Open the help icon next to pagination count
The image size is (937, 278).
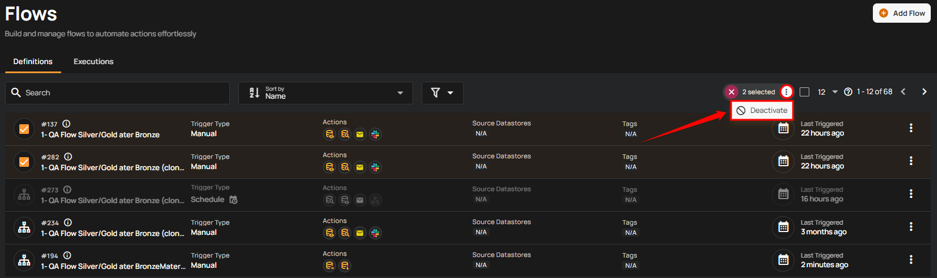click(x=848, y=92)
